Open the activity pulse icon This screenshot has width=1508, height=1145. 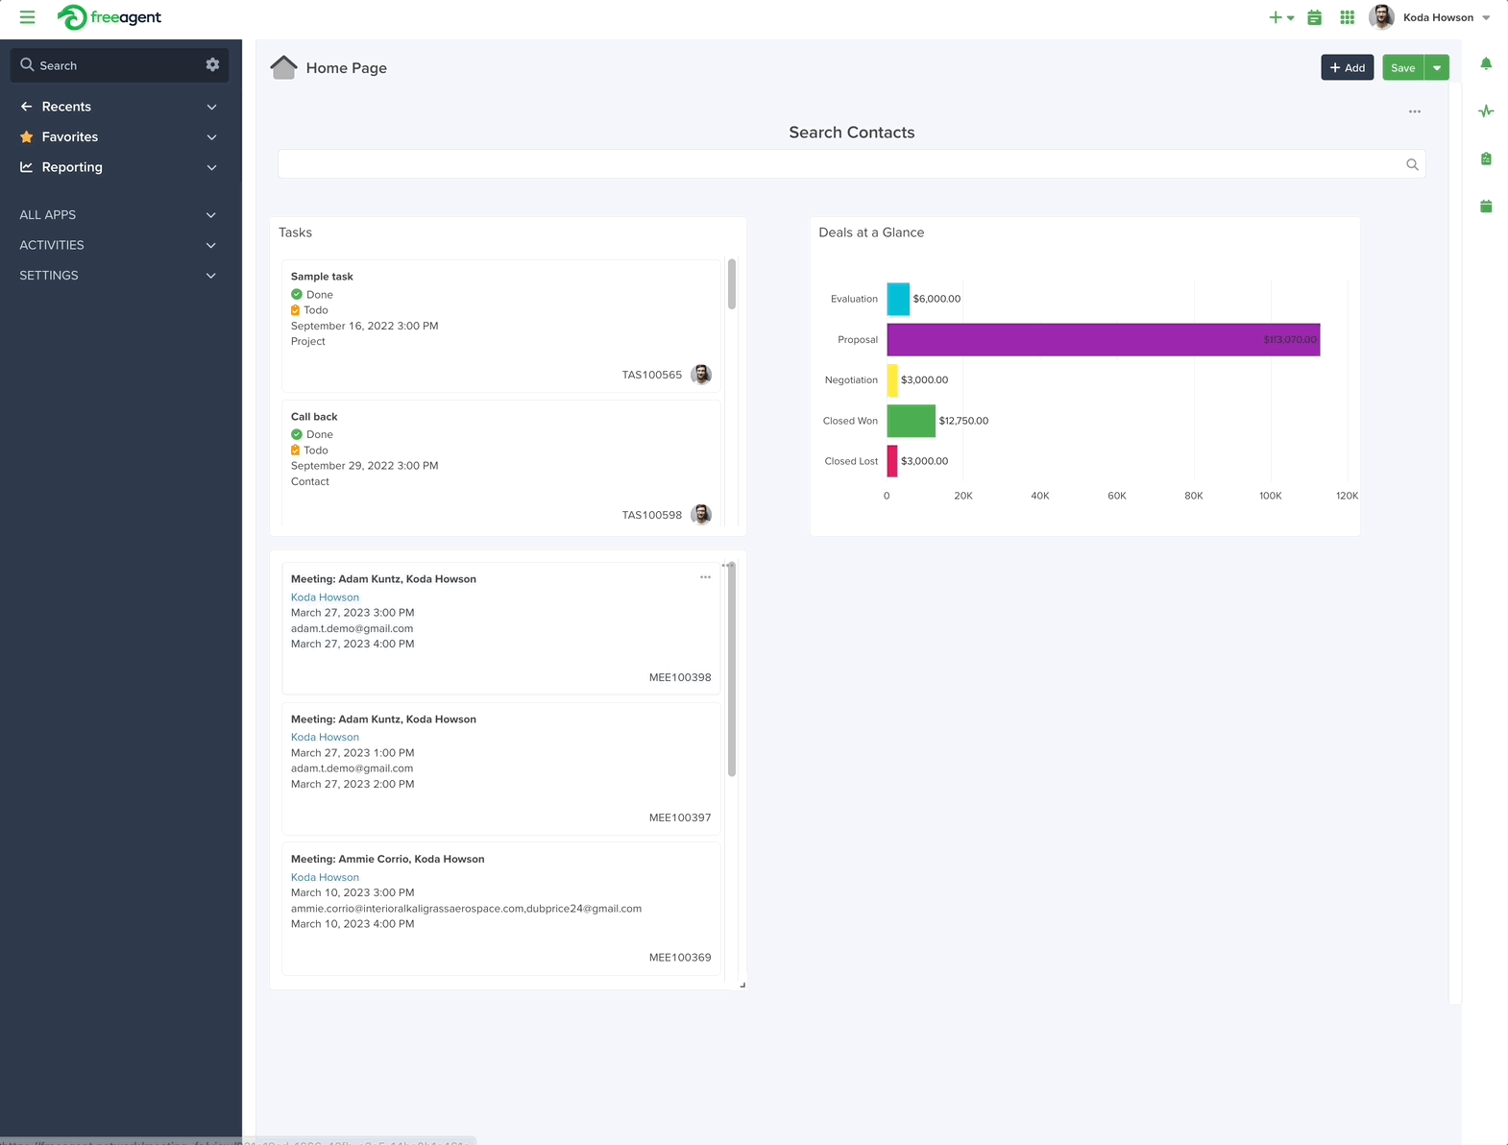click(x=1486, y=110)
